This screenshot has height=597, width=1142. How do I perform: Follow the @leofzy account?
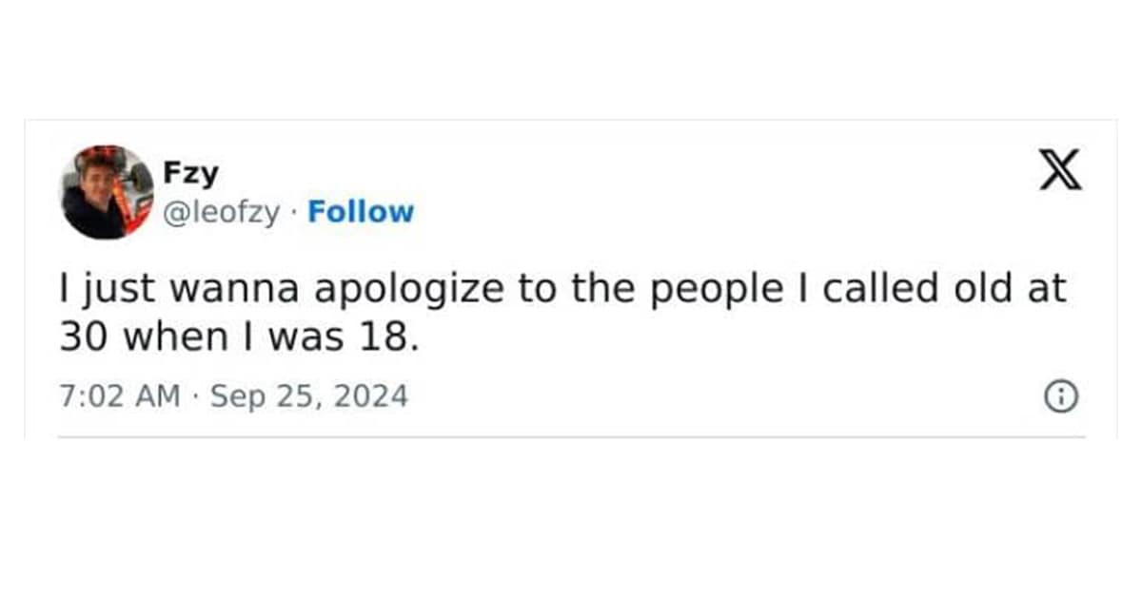click(x=362, y=212)
